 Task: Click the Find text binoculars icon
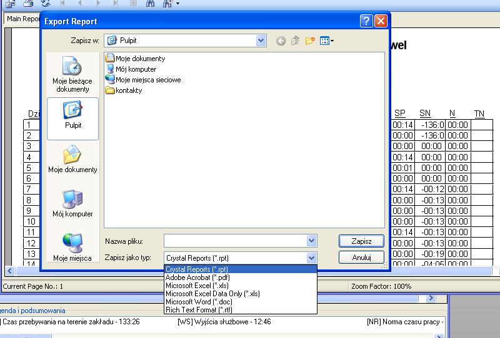(x=150, y=4)
